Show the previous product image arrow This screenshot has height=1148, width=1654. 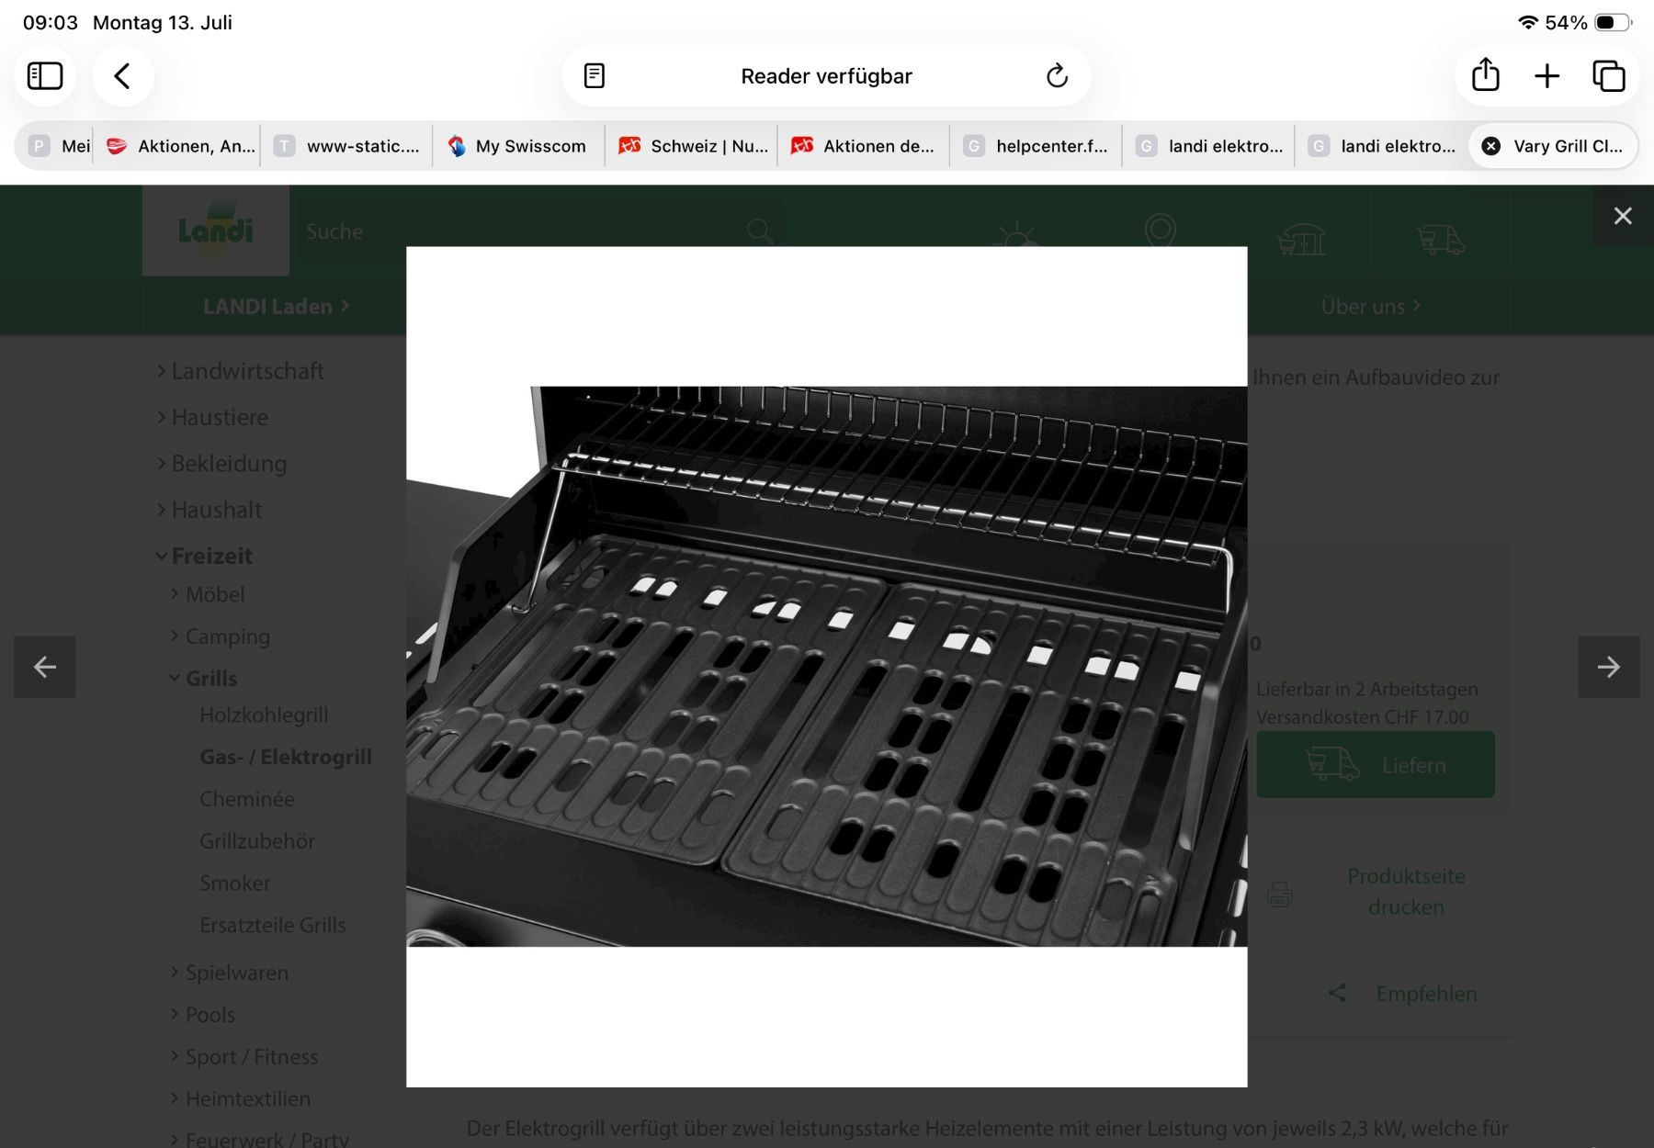coord(45,667)
